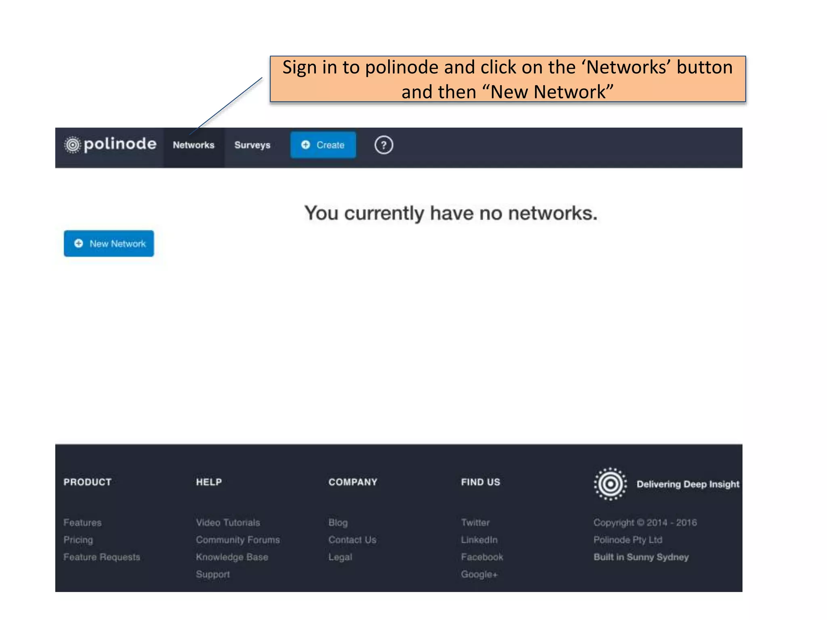Go to Feature Requests link

point(102,557)
